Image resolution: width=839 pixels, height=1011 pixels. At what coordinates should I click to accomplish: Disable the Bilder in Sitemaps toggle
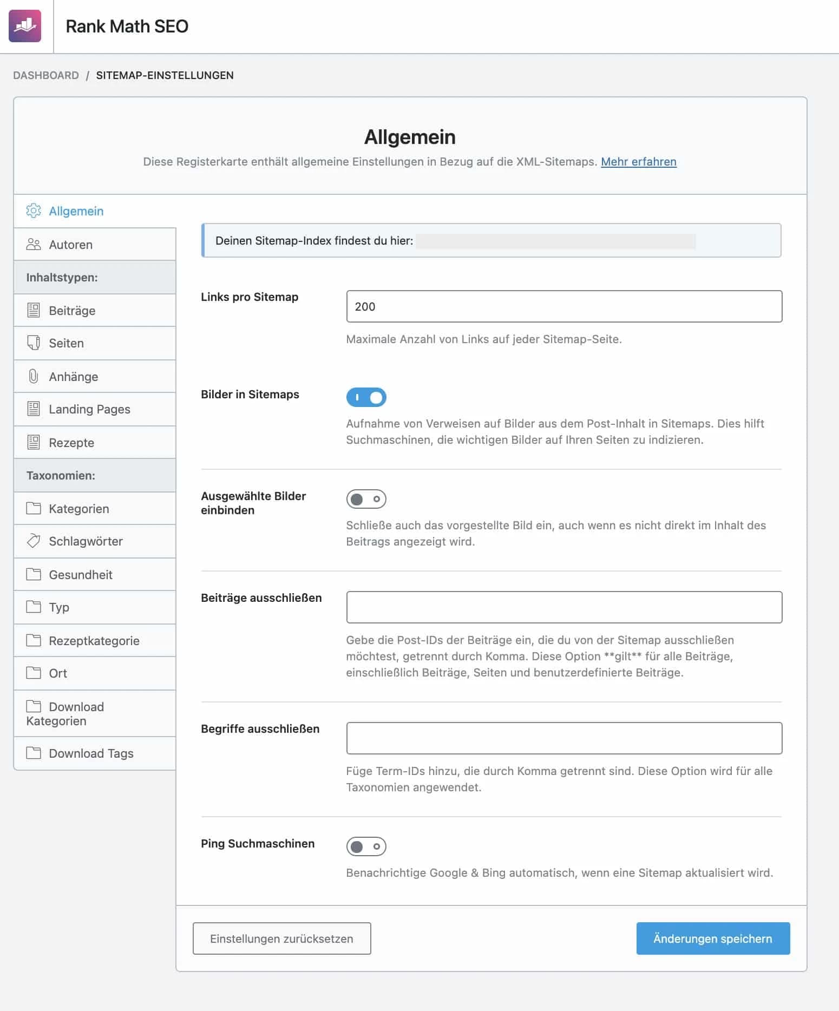click(x=367, y=397)
